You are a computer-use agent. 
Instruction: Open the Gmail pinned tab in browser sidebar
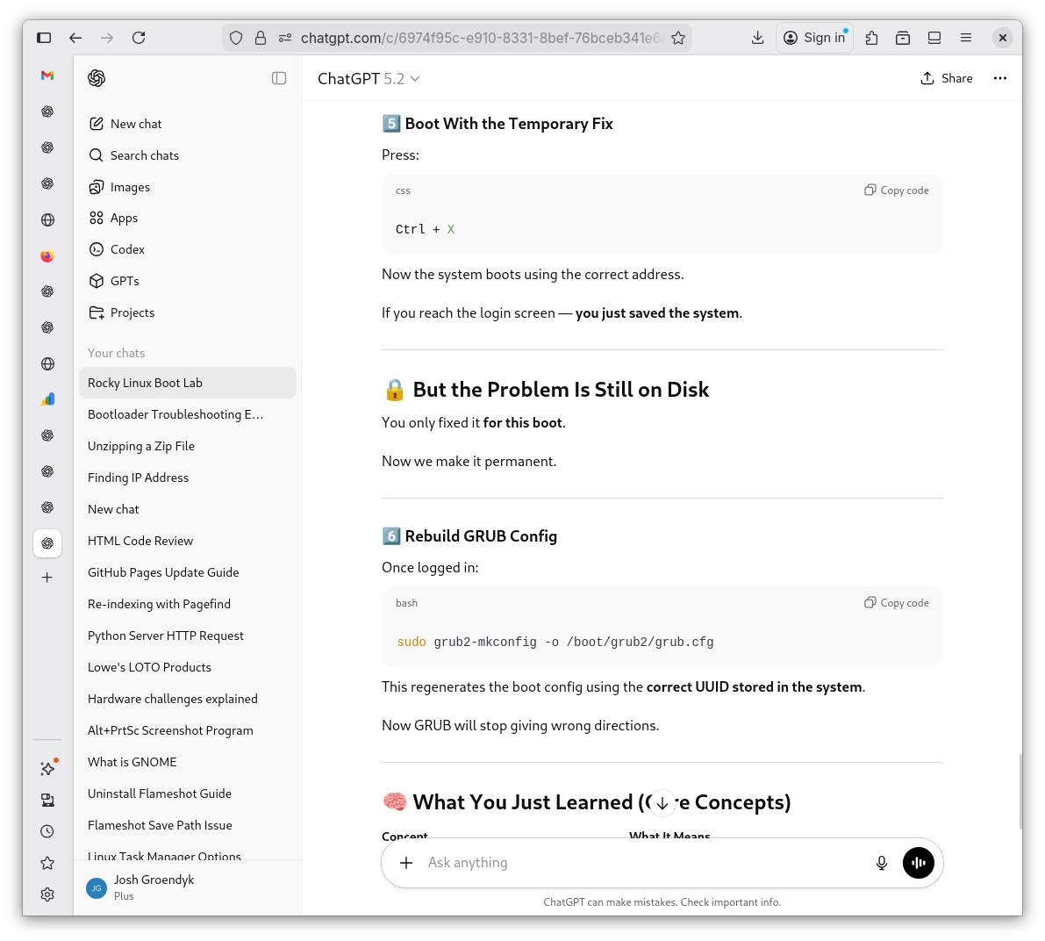pos(47,75)
